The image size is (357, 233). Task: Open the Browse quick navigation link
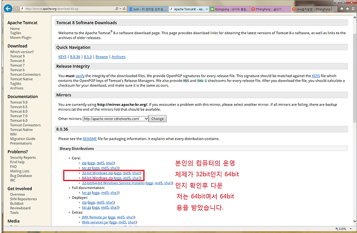(102, 57)
